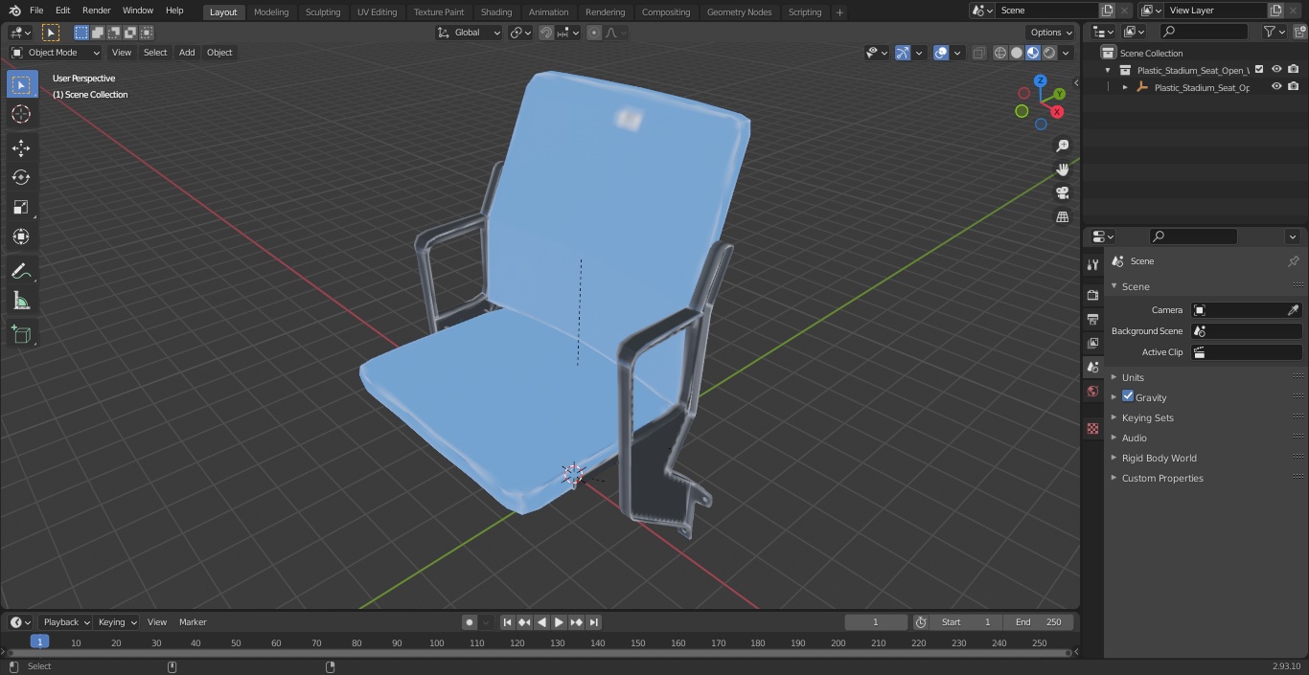
Task: Open the Global transform orientation dropdown
Action: (470, 33)
